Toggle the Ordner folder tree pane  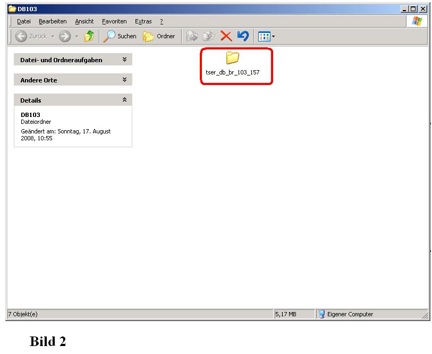point(159,36)
